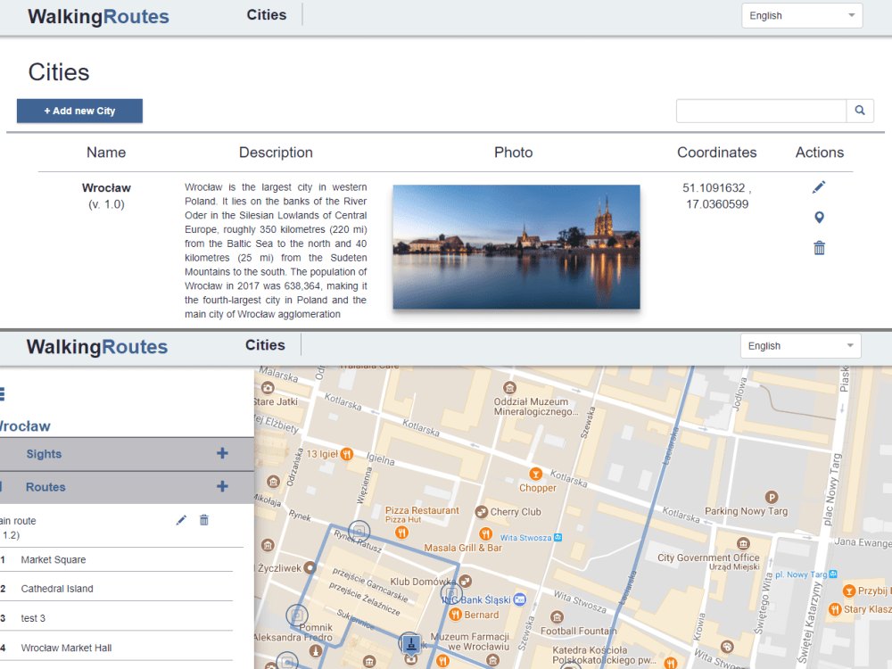892x669 pixels.
Task: Edit the main route with pencil icon
Action: (x=181, y=520)
